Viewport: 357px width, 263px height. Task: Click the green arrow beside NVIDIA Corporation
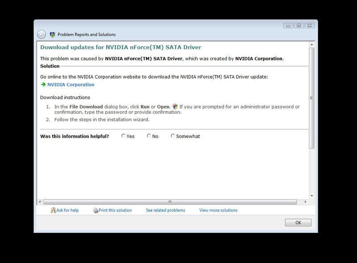tap(43, 84)
